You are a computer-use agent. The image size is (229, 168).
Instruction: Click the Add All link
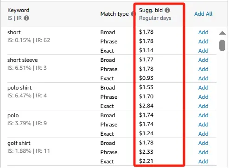[203, 14]
